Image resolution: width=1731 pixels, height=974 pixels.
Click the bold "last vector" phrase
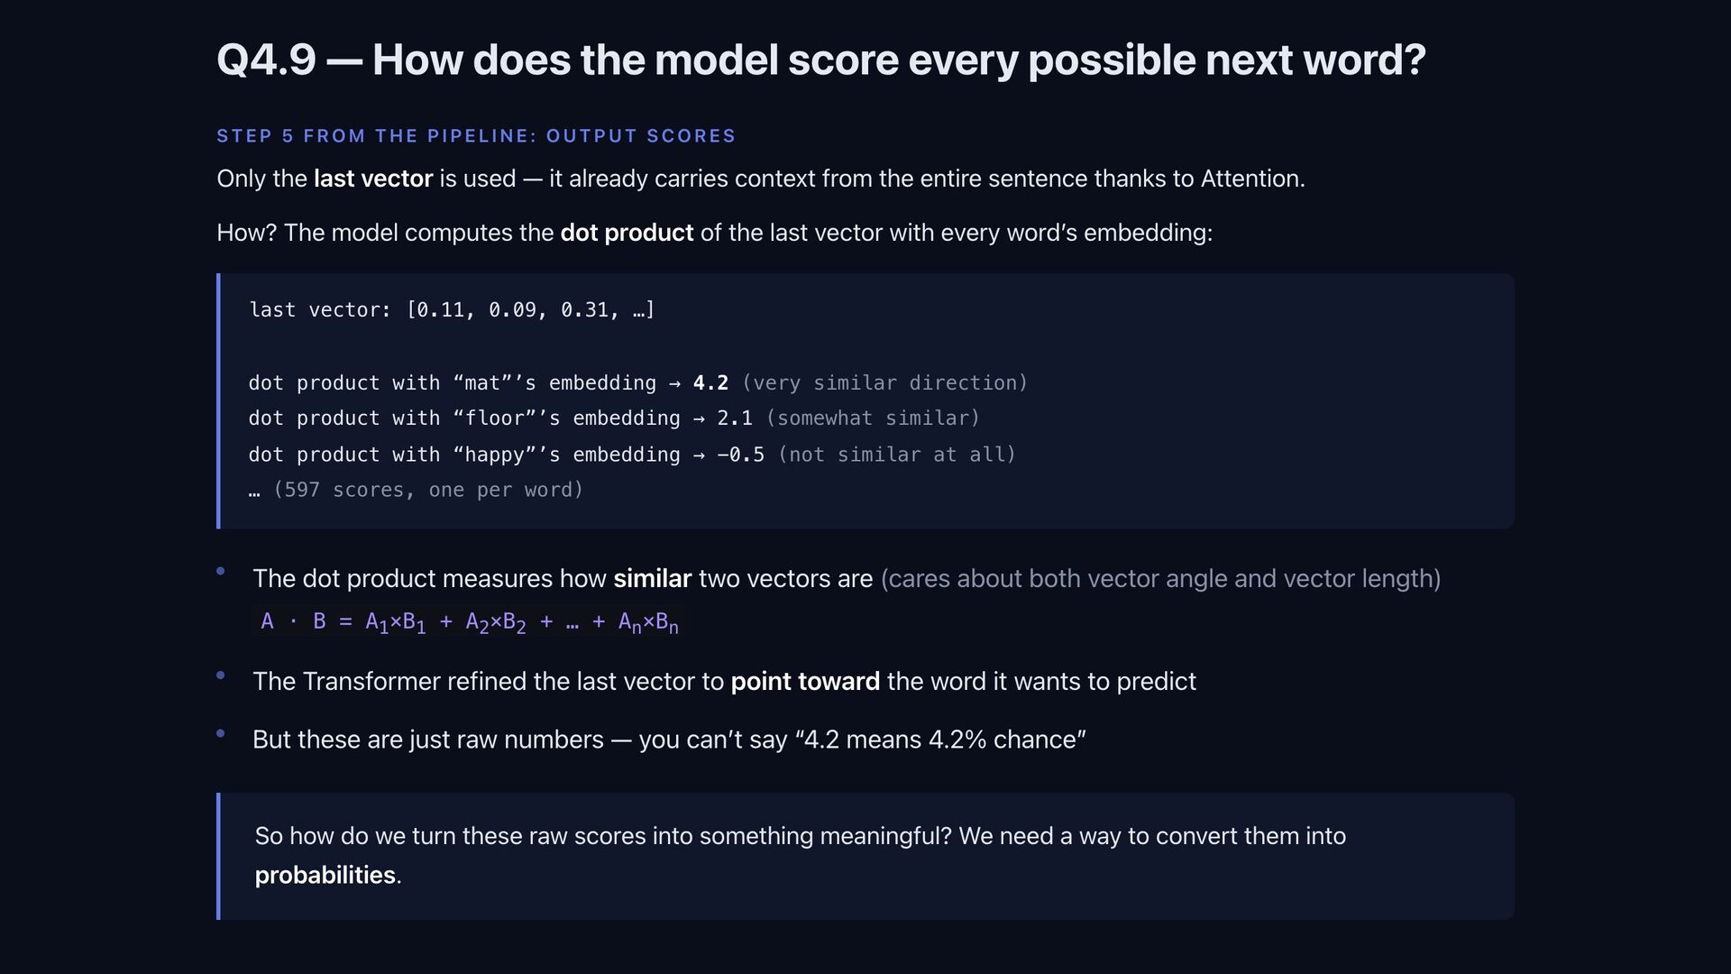point(372,179)
